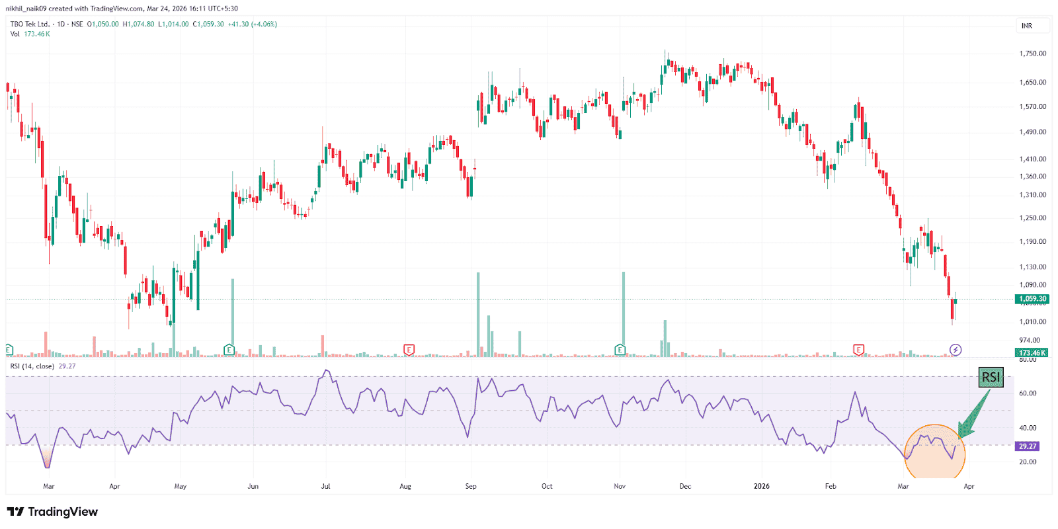The width and height of the screenshot is (1058, 529).
Task: Click the TBO Tek Ltd. symbol title
Action: pos(30,24)
